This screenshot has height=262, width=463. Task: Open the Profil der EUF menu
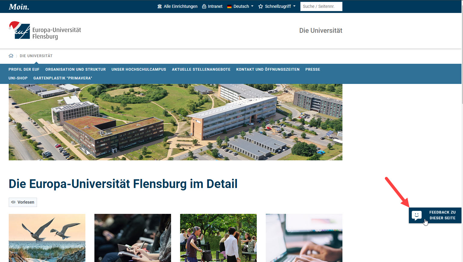[24, 69]
